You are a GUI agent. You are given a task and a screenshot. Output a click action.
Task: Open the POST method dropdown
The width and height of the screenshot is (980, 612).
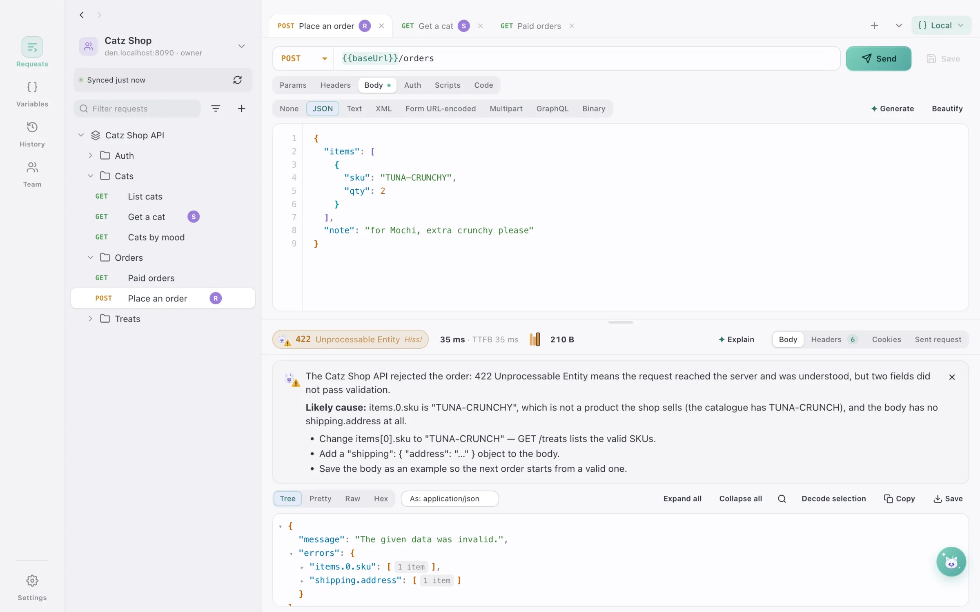[303, 58]
